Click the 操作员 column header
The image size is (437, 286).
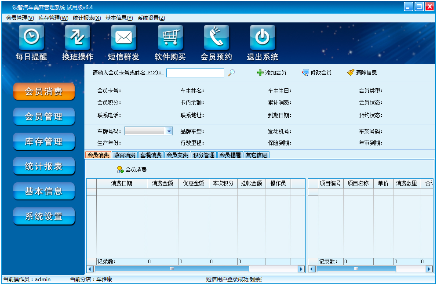tap(278, 184)
